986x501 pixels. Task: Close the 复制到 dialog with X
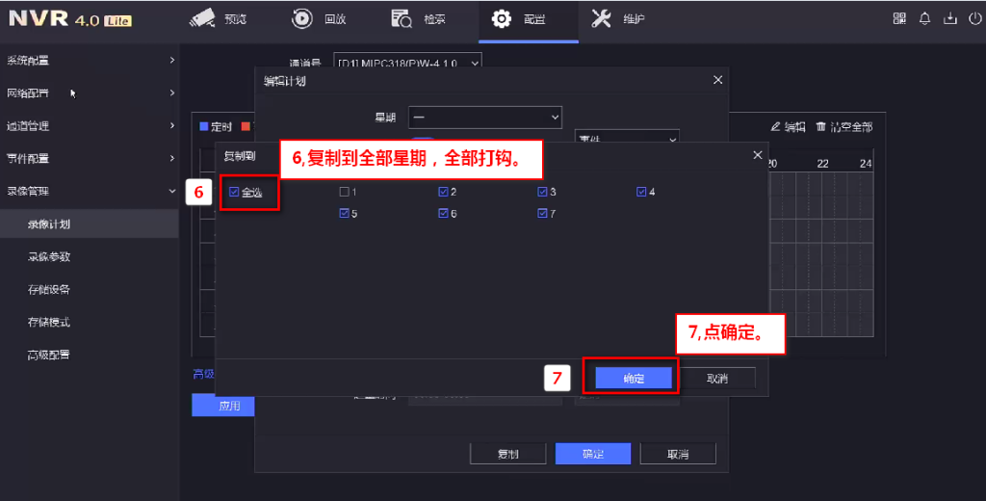(x=757, y=155)
